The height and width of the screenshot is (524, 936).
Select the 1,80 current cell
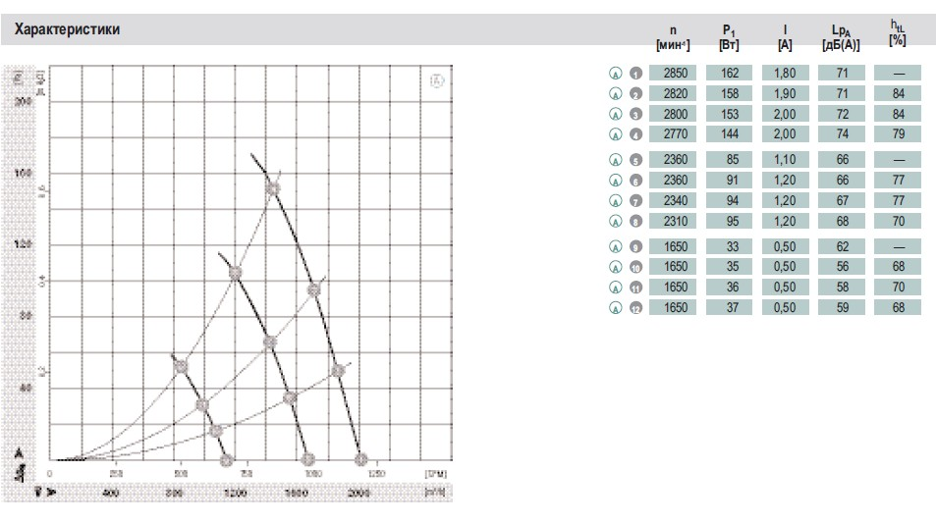click(785, 73)
